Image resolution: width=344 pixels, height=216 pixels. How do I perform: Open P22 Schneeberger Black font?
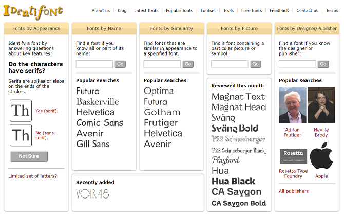(x=239, y=151)
